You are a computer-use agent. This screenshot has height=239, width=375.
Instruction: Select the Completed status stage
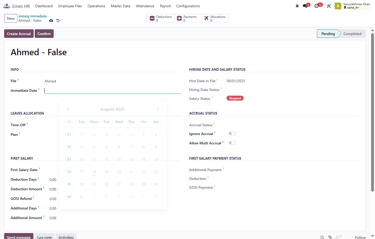pyautogui.click(x=352, y=34)
